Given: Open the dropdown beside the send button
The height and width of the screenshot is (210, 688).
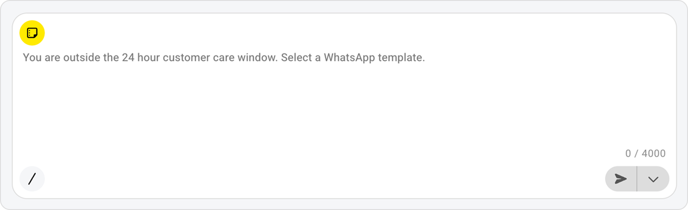Looking at the screenshot, I should [653, 179].
